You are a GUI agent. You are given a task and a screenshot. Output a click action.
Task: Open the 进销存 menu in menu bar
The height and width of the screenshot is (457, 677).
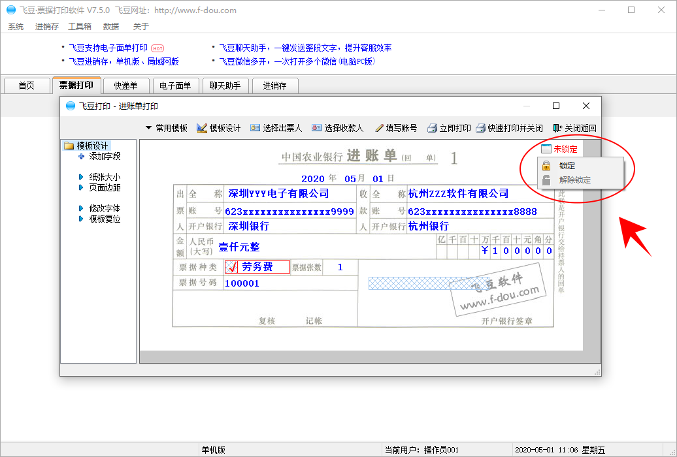pos(46,27)
